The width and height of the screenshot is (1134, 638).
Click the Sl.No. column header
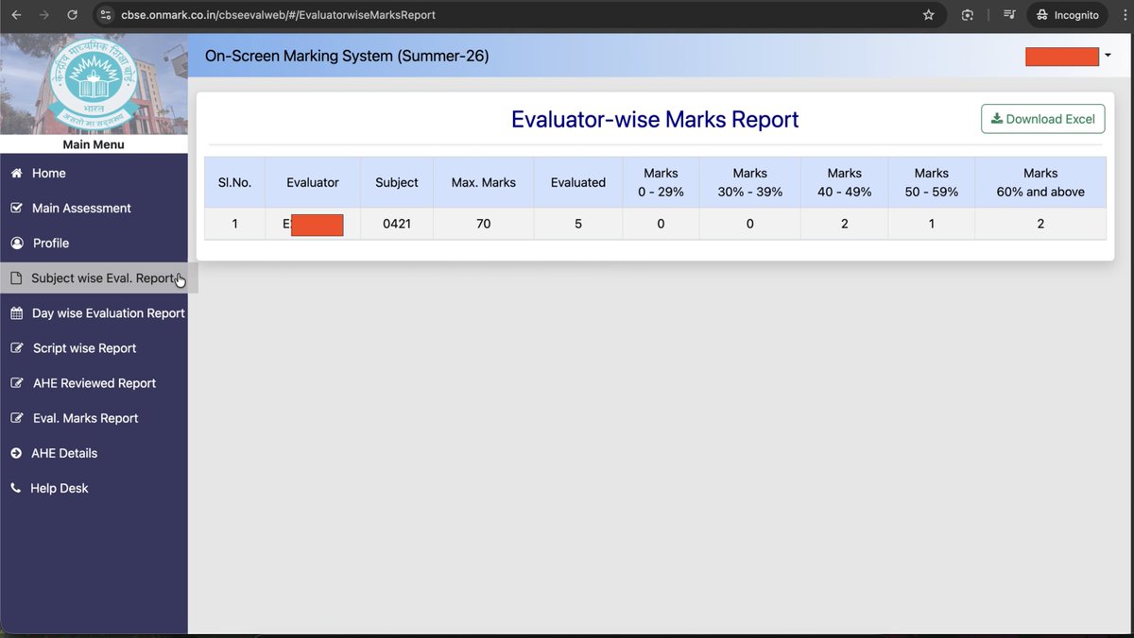pyautogui.click(x=234, y=182)
